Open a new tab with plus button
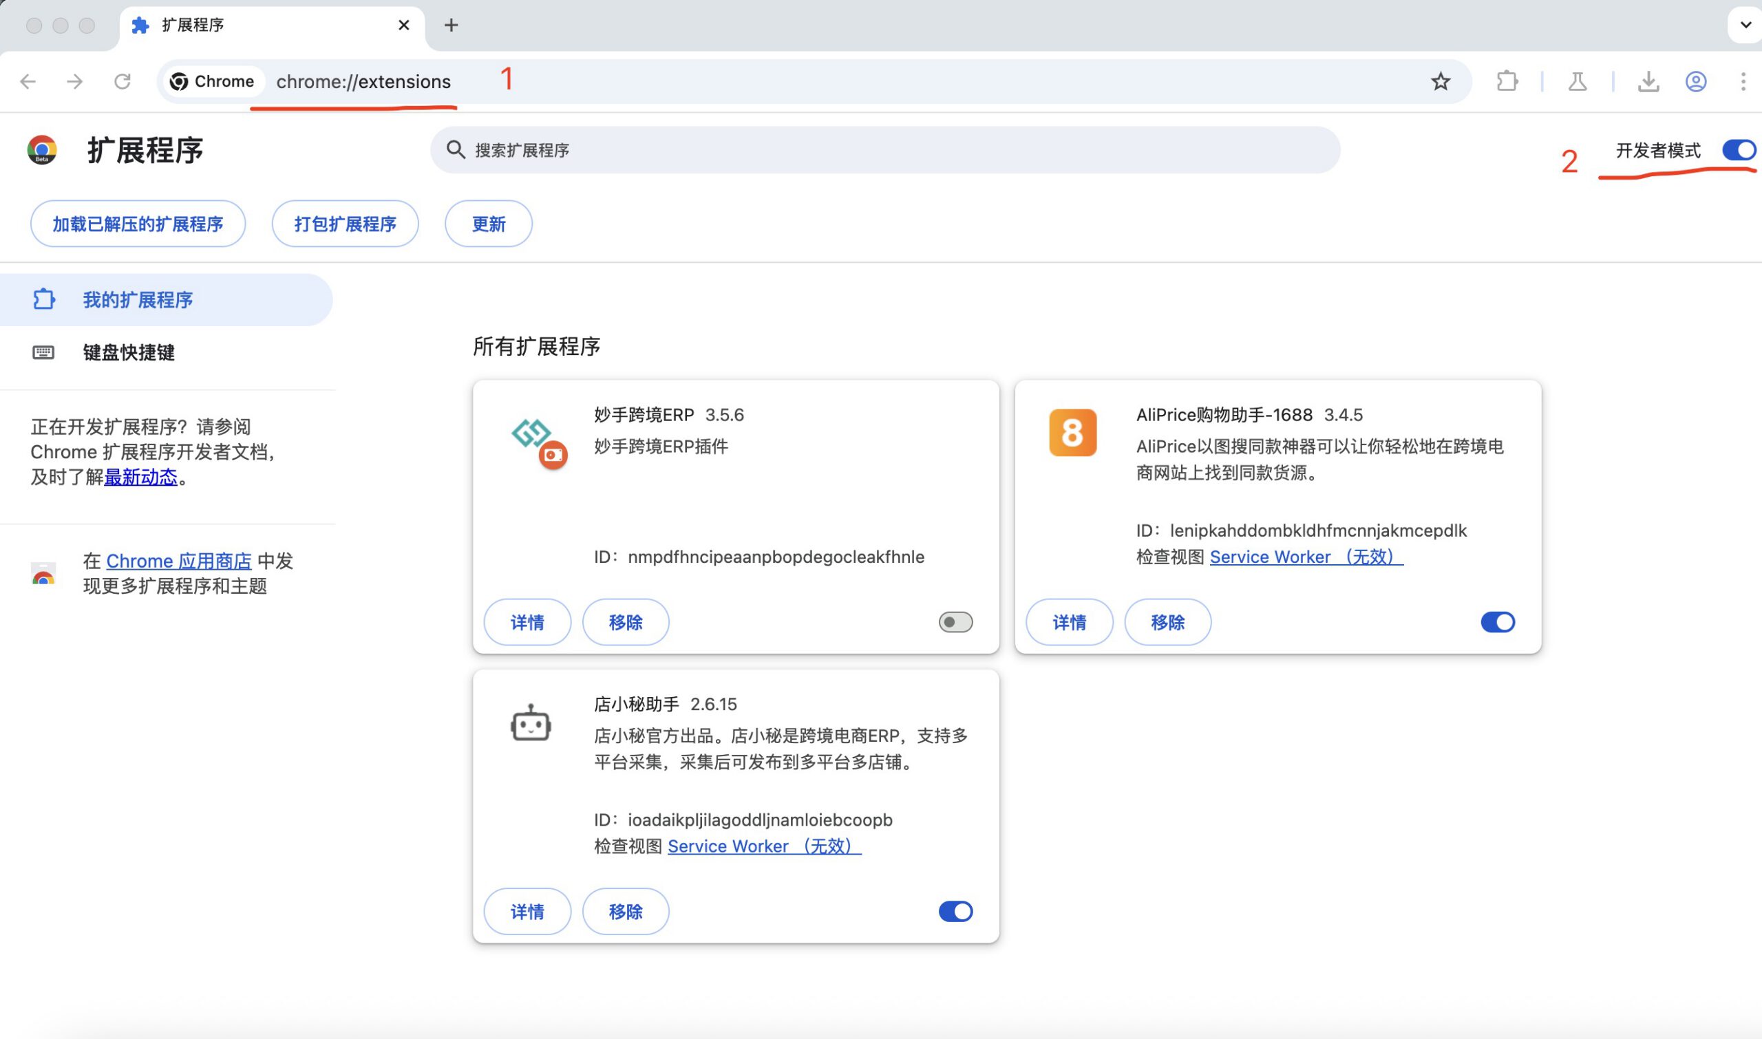This screenshot has width=1762, height=1039. pyautogui.click(x=451, y=25)
